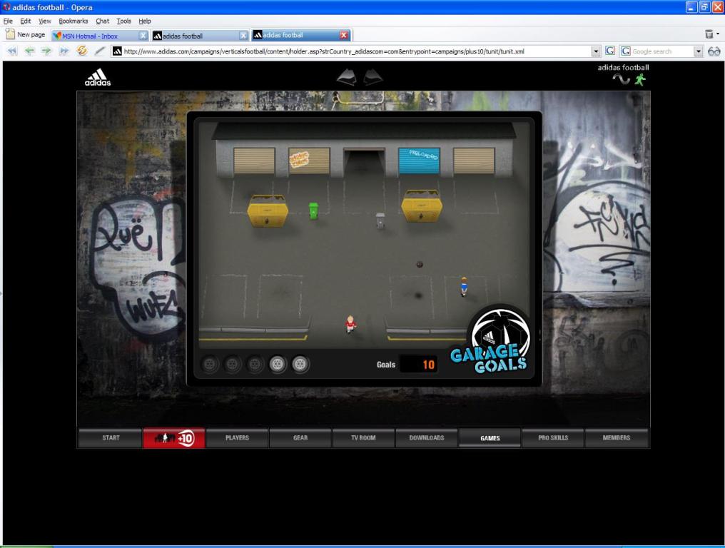Click the second ball token in game footer
725x548 pixels.
coord(233,365)
